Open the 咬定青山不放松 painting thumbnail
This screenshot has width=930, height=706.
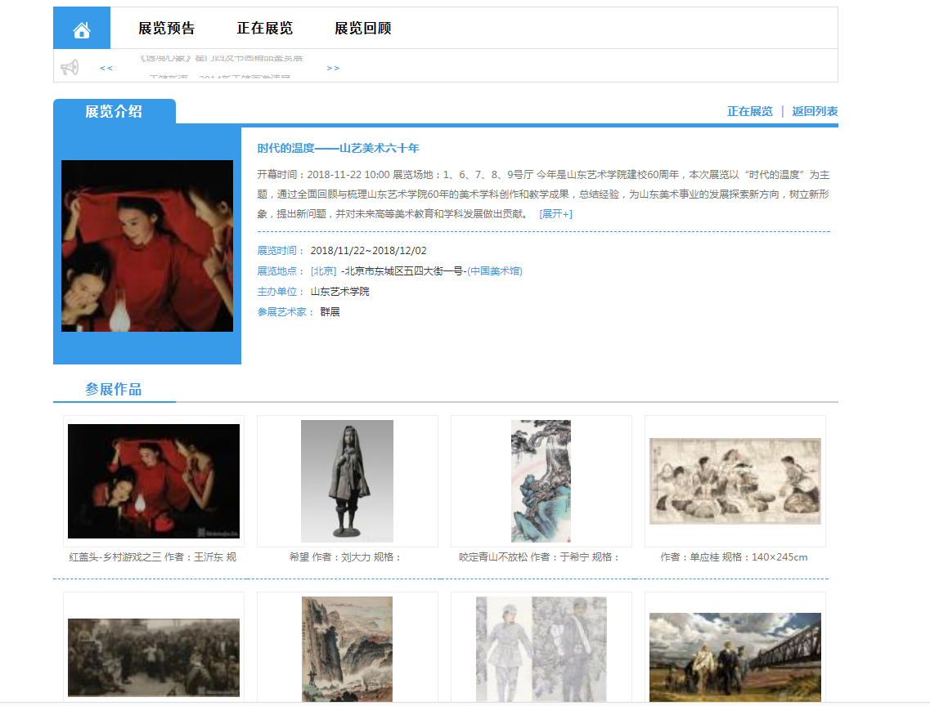click(x=541, y=481)
